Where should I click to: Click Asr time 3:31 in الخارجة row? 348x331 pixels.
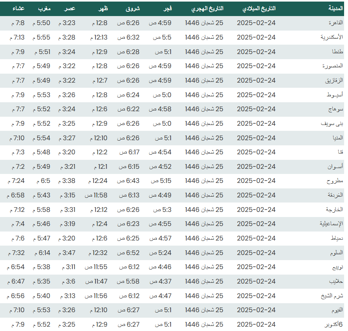tap(68, 210)
